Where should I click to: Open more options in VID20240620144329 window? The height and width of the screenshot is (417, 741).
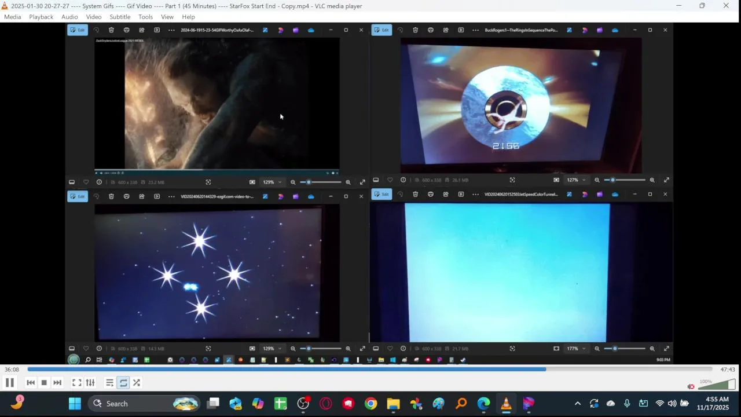tap(171, 196)
